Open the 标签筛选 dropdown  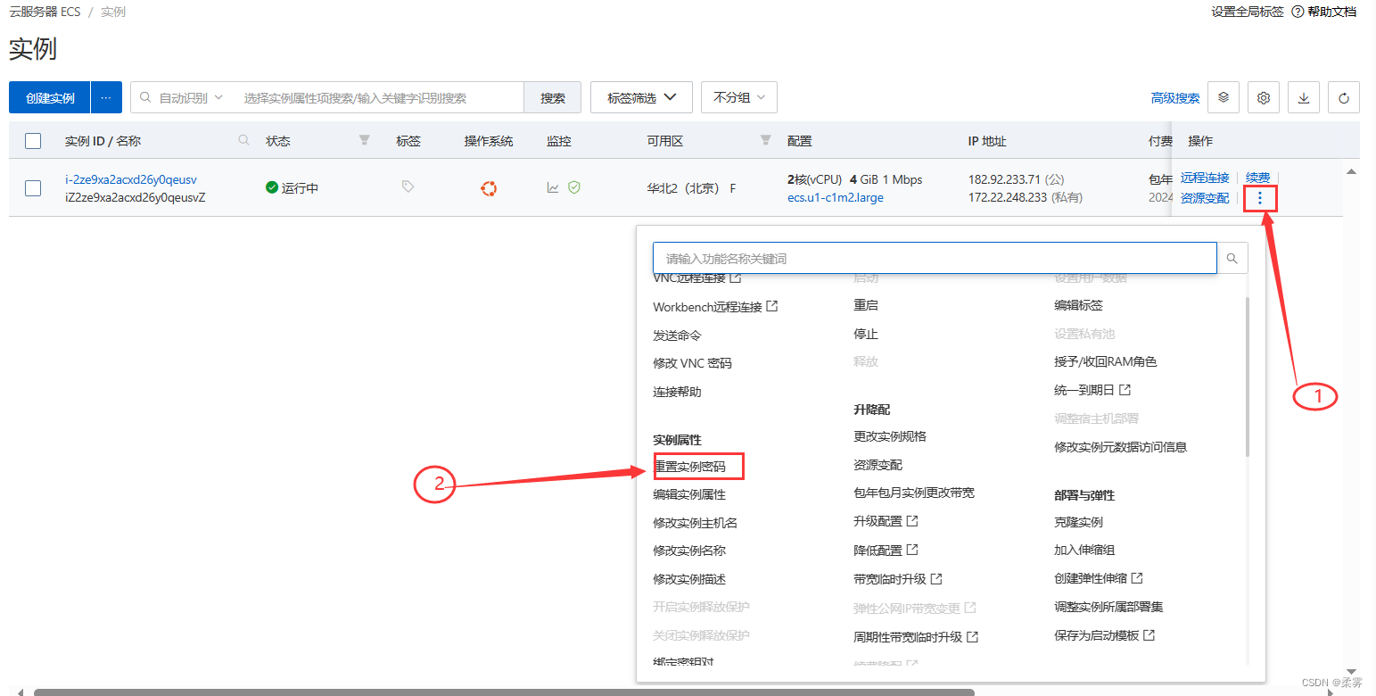641,98
